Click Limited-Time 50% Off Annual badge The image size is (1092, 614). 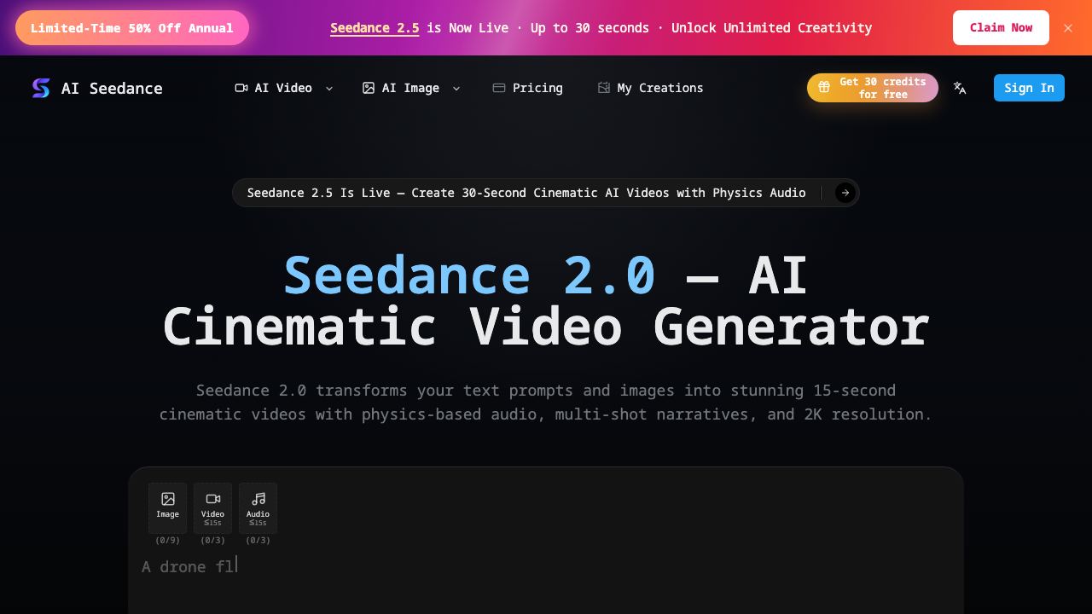(132, 28)
